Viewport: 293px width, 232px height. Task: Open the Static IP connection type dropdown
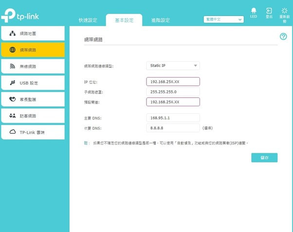(173, 66)
